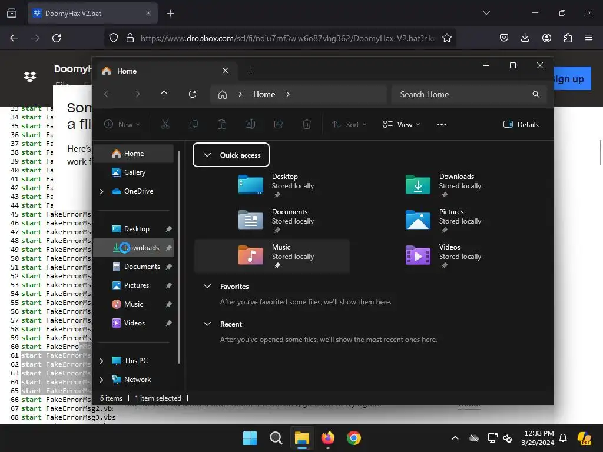
Task: Select Music folder in Quick access grid
Action: tap(272, 255)
